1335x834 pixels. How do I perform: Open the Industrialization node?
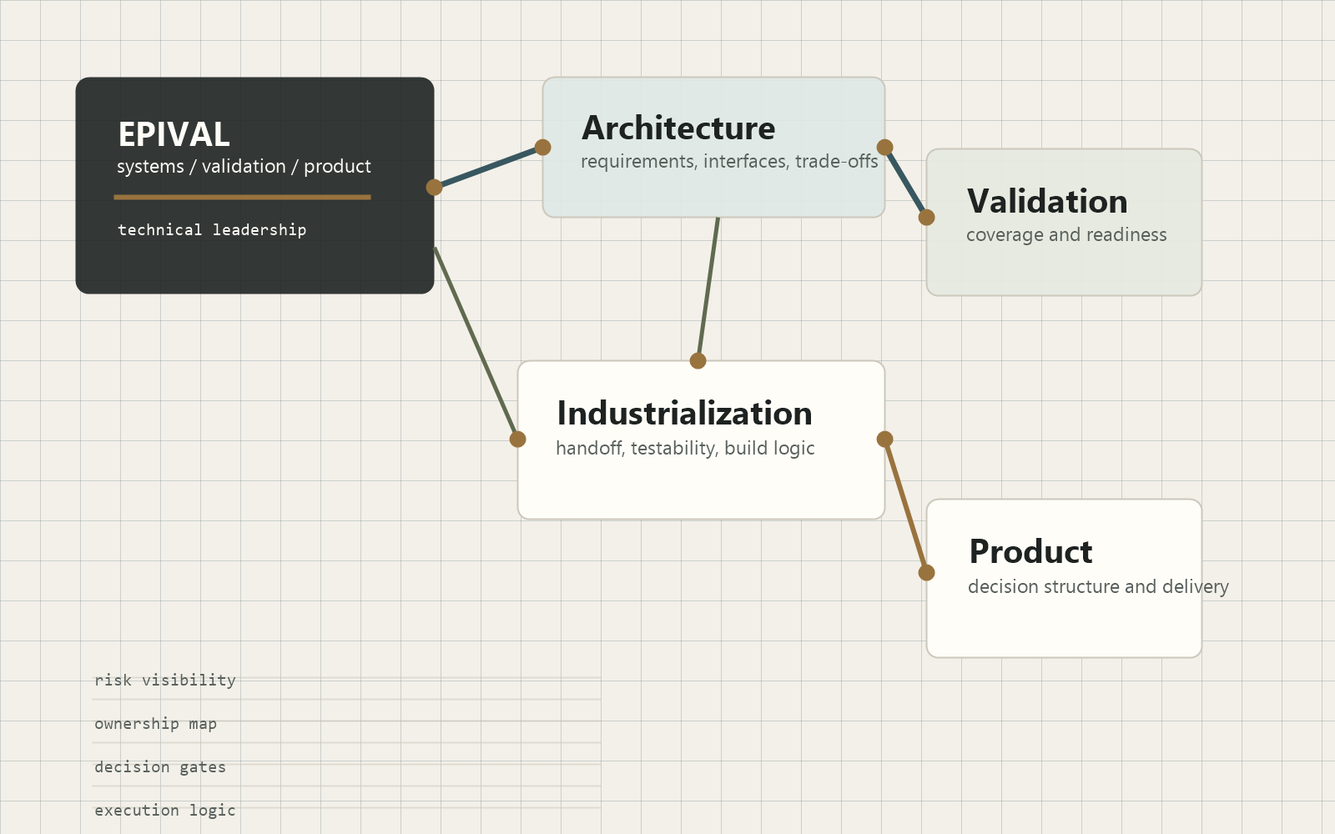[701, 438]
